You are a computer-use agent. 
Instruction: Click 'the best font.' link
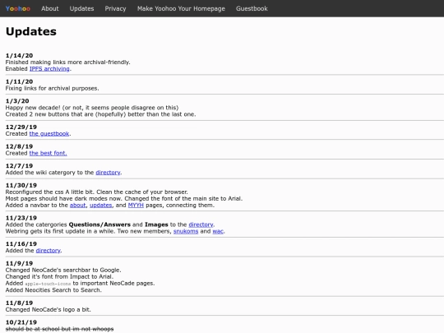point(49,153)
